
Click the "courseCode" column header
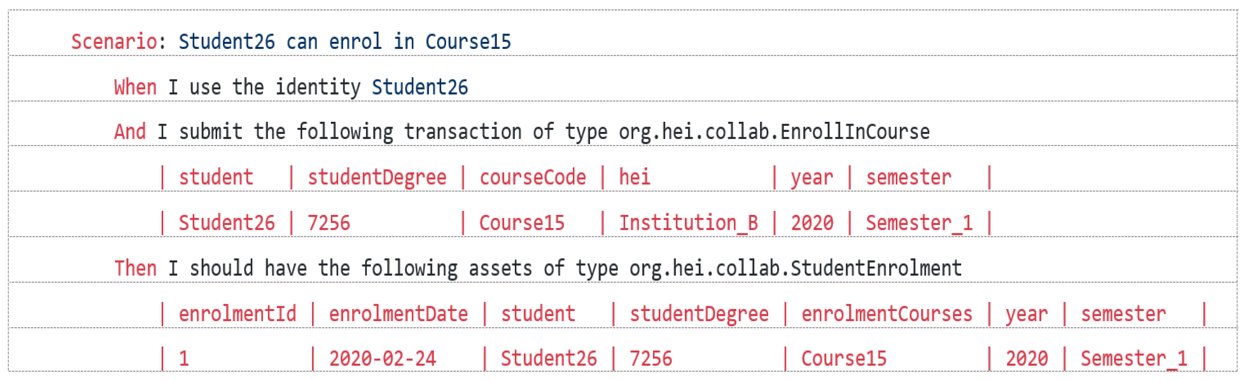(x=533, y=178)
